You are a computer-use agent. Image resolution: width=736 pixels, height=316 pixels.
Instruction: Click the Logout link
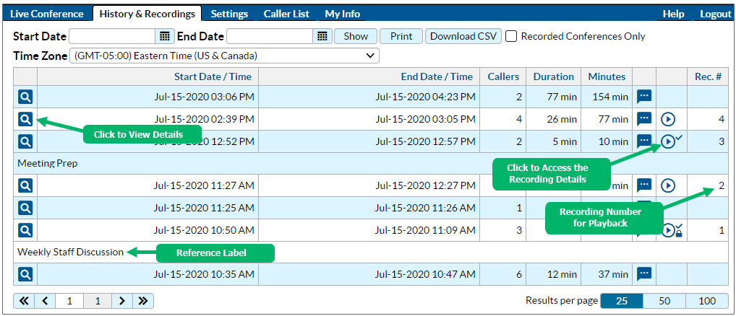coord(715,14)
